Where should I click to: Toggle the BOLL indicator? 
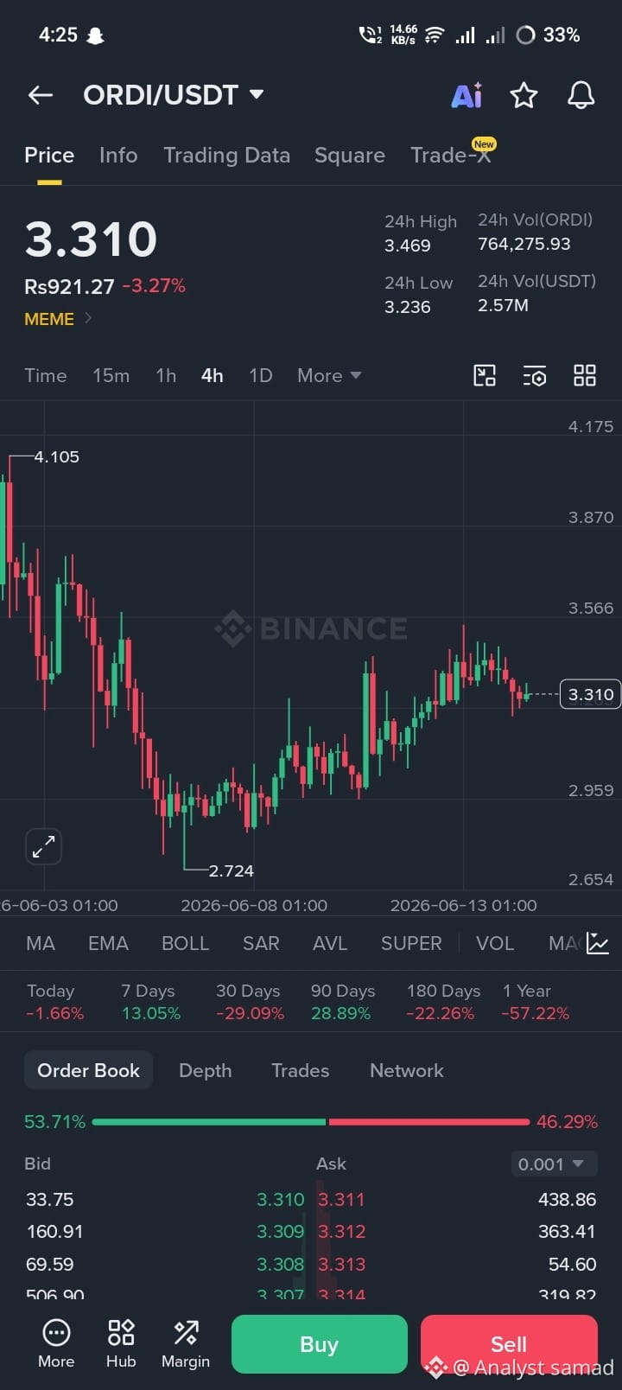pos(186,943)
